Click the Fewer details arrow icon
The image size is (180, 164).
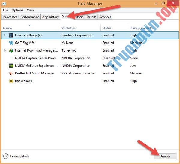6,156
